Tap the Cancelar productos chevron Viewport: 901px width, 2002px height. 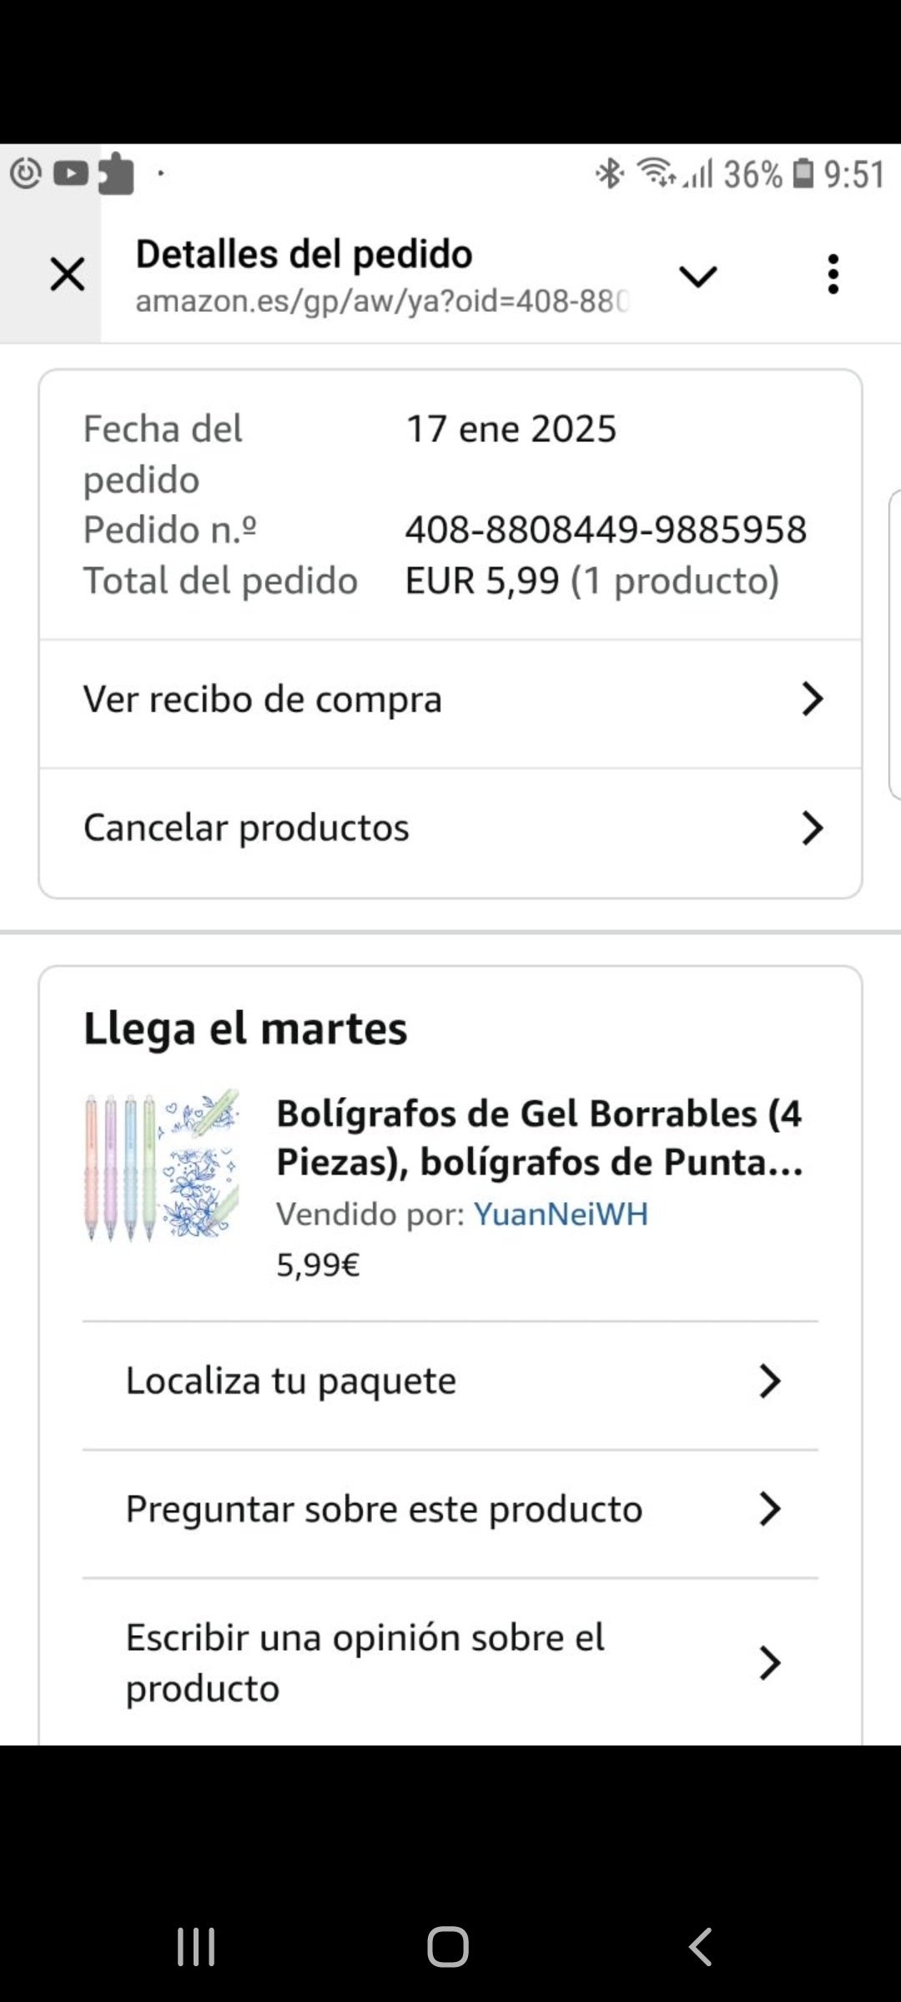(x=812, y=827)
